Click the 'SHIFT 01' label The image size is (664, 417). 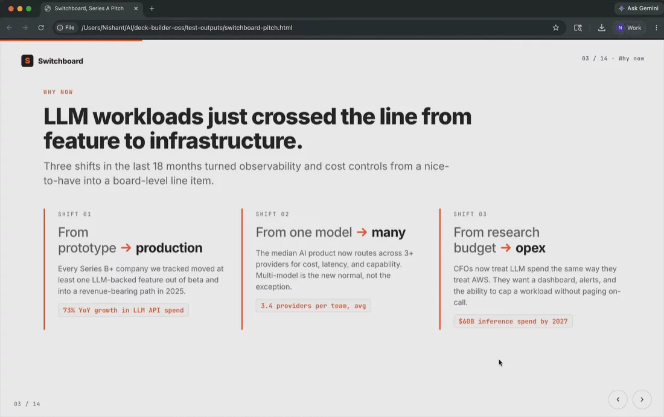[x=74, y=214]
